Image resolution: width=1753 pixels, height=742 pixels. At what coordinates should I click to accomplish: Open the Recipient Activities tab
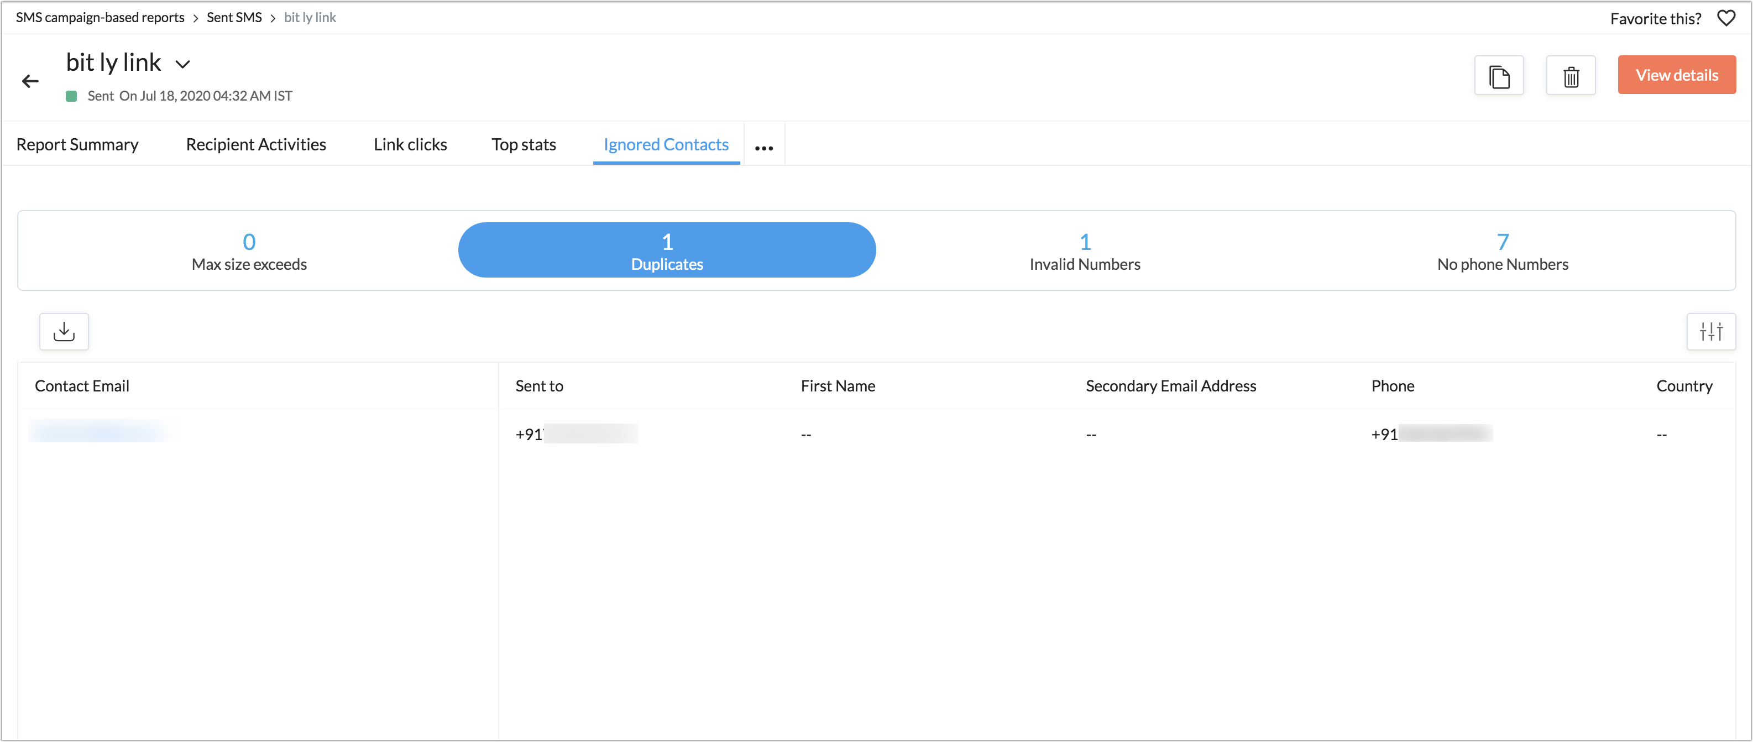pos(256,144)
